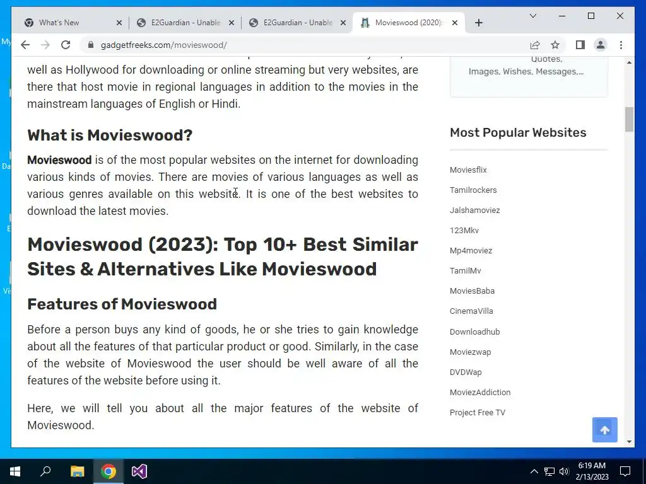Open the volume tray icon

click(564, 471)
